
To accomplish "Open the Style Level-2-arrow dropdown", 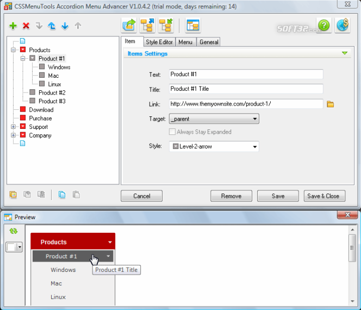I will coord(214,146).
